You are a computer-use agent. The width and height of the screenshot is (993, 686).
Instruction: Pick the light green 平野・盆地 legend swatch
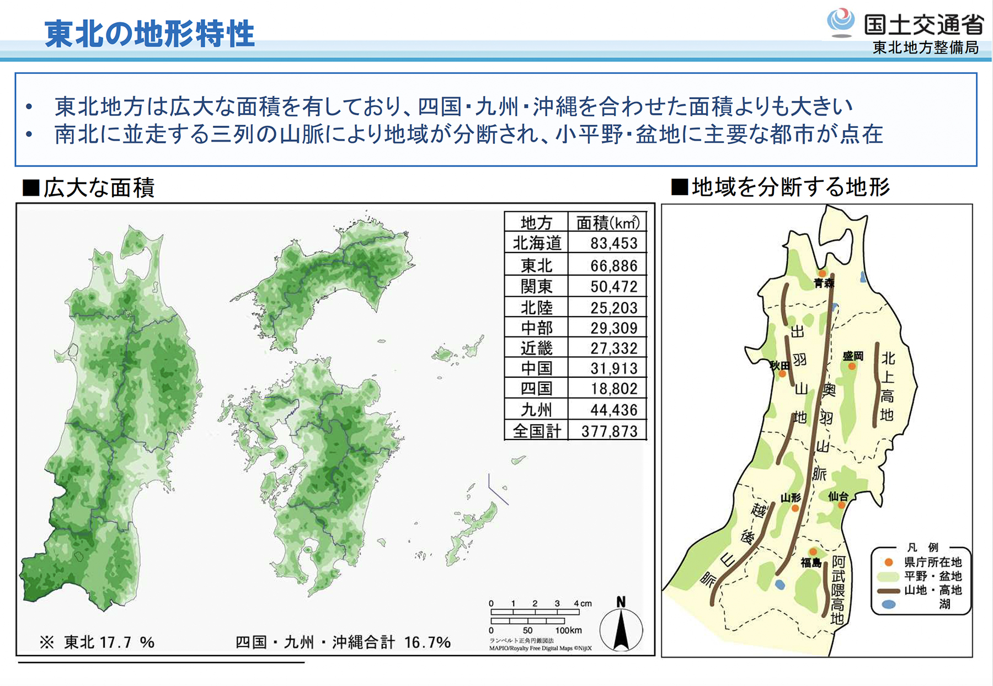tap(888, 576)
